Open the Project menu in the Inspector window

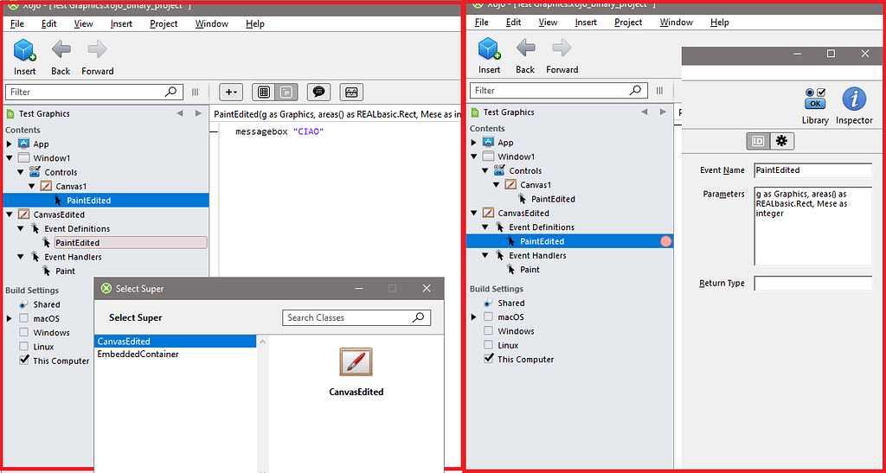coord(628,22)
